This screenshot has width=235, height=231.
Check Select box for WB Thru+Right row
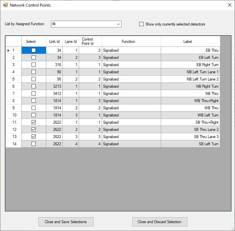click(33, 100)
